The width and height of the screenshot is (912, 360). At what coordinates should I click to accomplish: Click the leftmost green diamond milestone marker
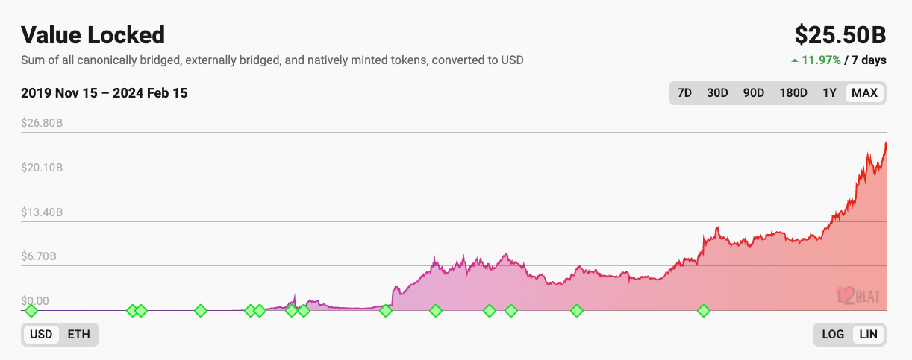[x=31, y=310]
